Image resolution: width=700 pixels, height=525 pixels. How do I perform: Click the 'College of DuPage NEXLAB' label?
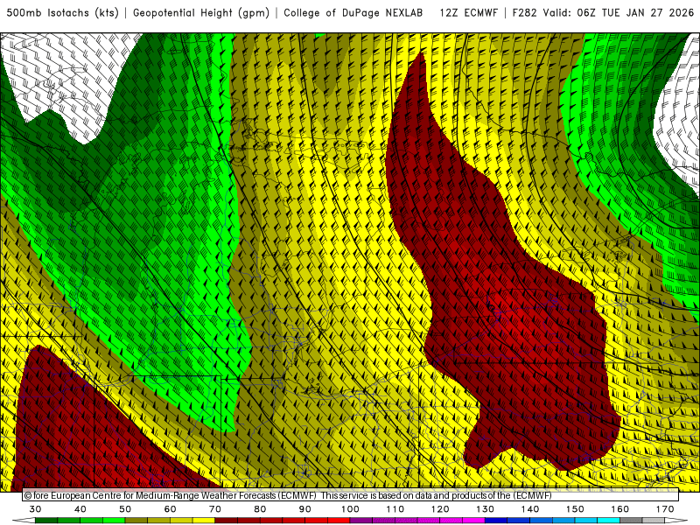click(353, 13)
